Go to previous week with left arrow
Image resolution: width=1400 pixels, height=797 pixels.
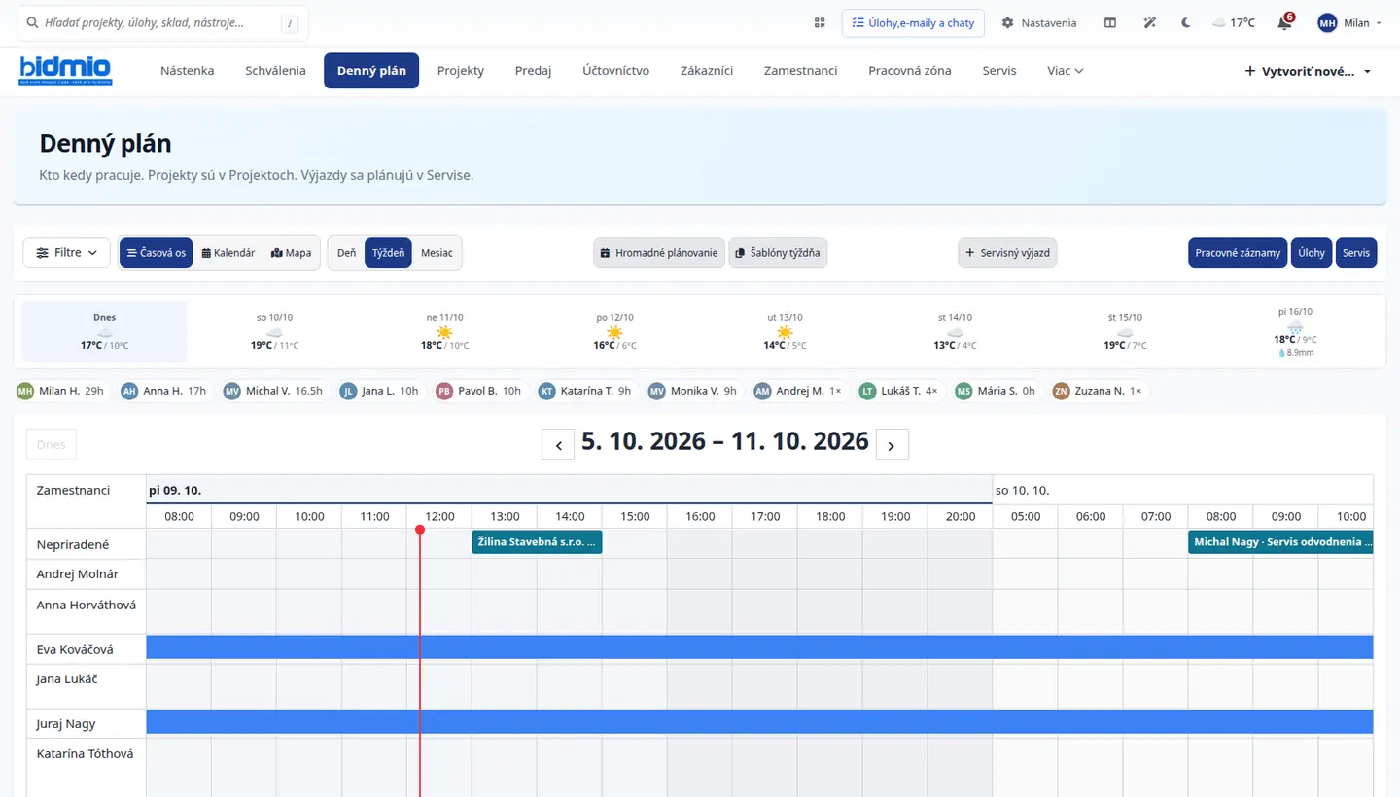pyautogui.click(x=558, y=444)
